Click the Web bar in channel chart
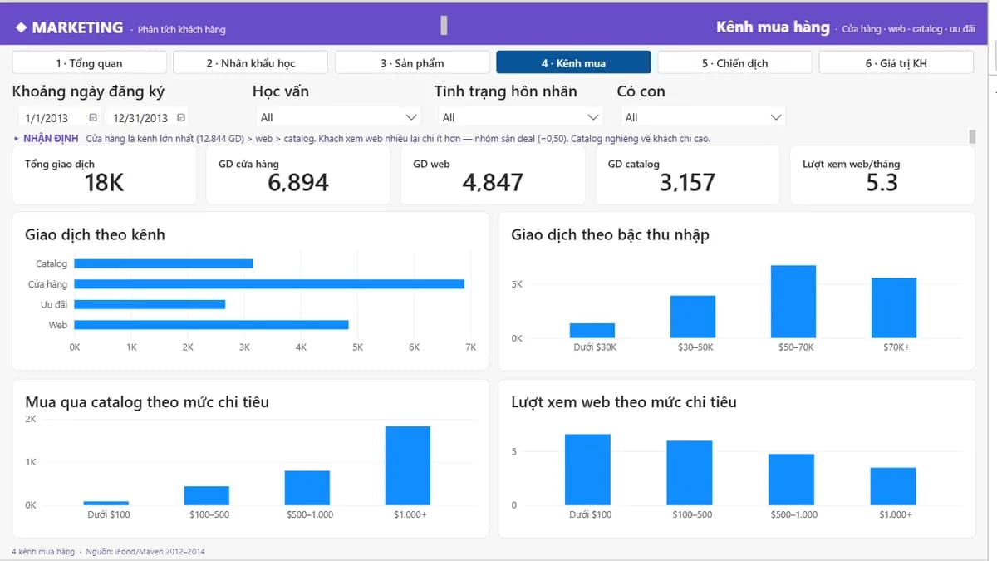Viewport: 997px width, 561px height. pos(212,325)
